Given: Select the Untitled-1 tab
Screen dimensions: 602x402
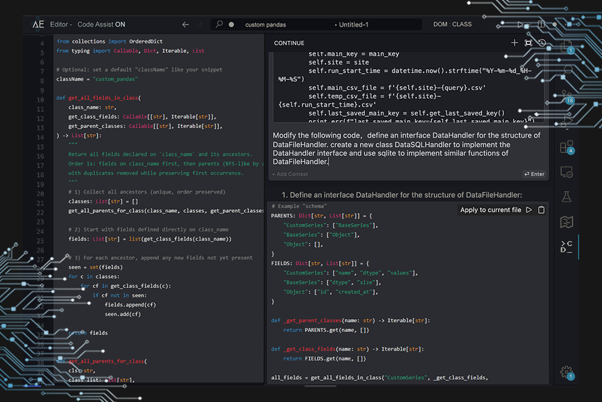Looking at the screenshot, I should coord(352,25).
